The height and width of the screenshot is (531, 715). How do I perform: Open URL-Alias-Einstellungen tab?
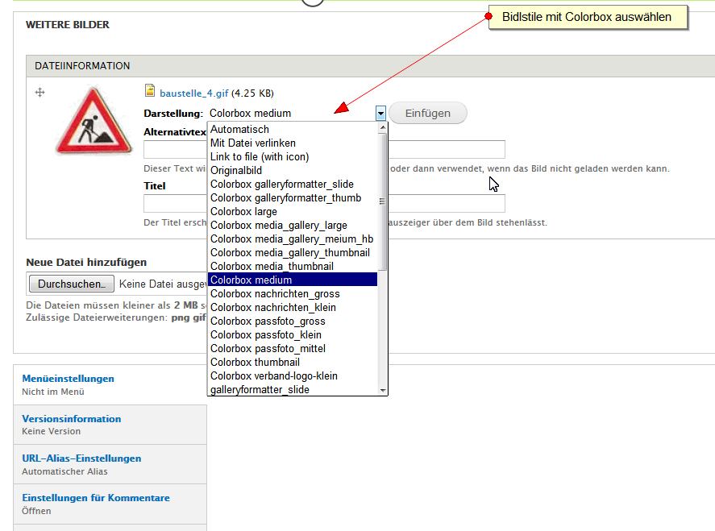click(x=81, y=458)
